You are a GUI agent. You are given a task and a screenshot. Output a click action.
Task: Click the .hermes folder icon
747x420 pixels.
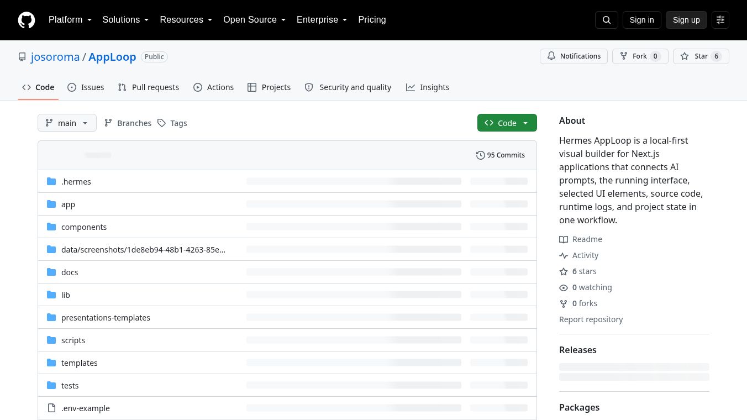coord(51,181)
